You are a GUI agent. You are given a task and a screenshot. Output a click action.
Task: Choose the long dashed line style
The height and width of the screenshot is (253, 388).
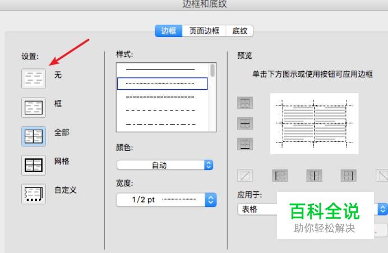pyautogui.click(x=160, y=111)
